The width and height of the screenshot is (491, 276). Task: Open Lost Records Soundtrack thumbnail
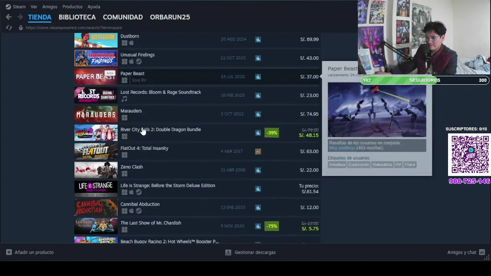point(96,95)
